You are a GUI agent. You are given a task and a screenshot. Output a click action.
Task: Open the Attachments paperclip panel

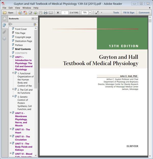pyautogui.click(x=4, y=32)
